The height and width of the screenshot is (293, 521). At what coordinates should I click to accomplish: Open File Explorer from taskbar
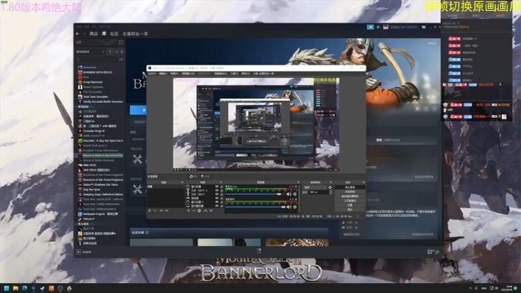(x=15, y=288)
